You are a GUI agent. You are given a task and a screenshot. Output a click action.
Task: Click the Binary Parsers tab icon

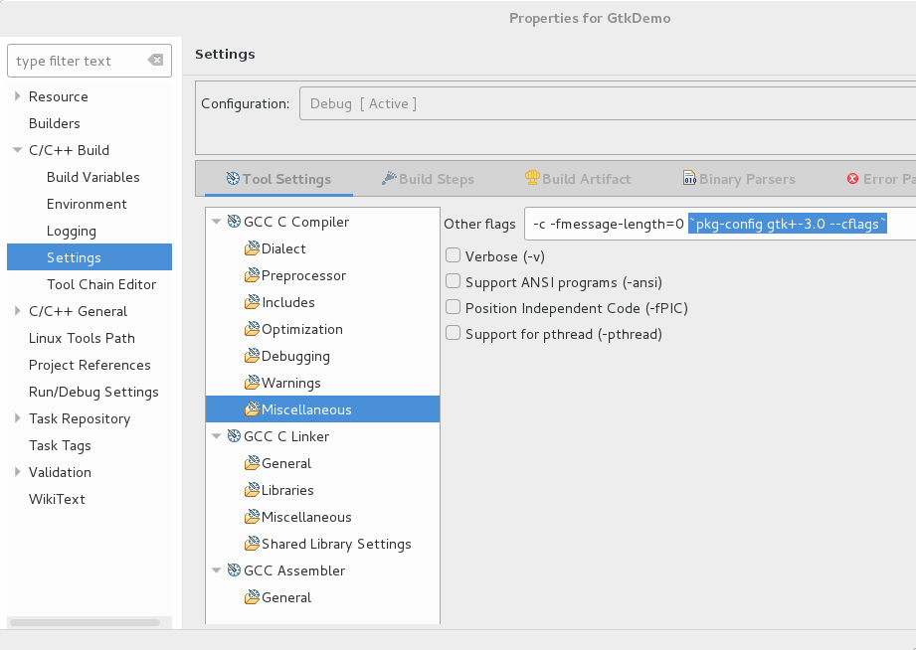[689, 178]
